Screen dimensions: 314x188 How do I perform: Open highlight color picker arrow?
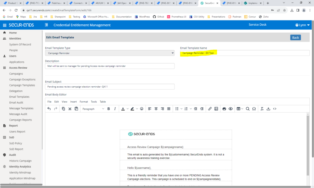137,109
